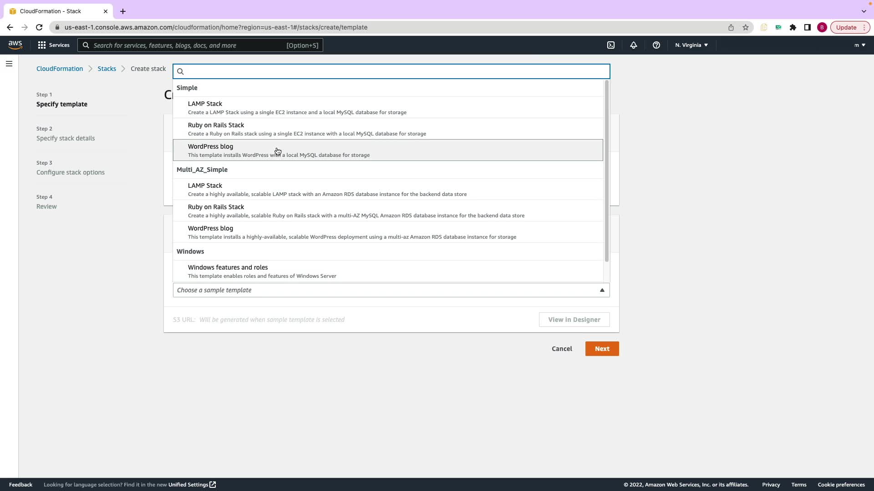Open the notifications bell

pos(634,45)
